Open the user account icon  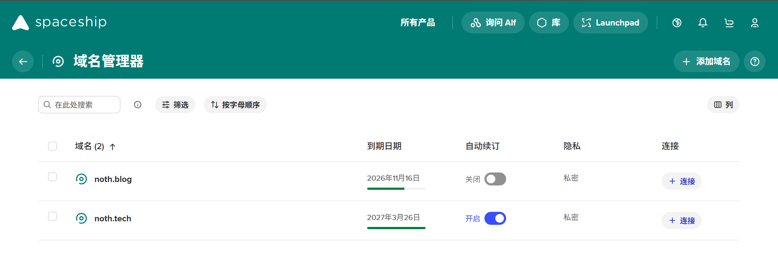pos(755,23)
